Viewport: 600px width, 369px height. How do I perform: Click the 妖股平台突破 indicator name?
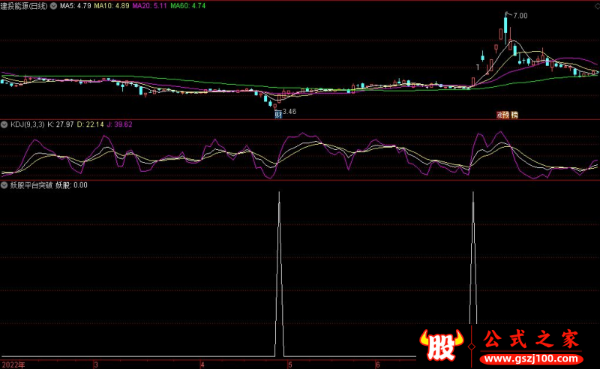[31, 185]
